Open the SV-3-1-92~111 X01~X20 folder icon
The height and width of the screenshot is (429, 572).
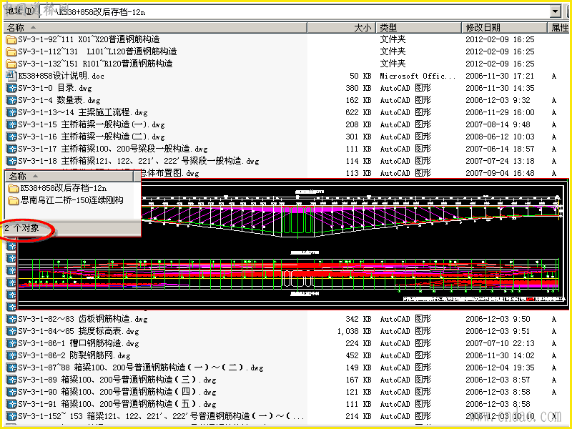pyautogui.click(x=11, y=39)
